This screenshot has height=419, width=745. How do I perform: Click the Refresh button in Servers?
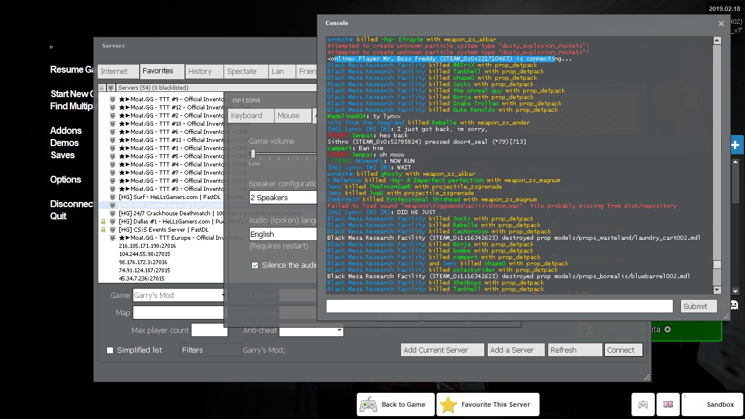coord(575,350)
